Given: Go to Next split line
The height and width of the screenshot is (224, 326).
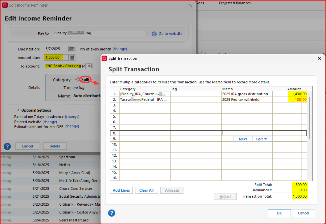Looking at the screenshot, I should click(243, 139).
